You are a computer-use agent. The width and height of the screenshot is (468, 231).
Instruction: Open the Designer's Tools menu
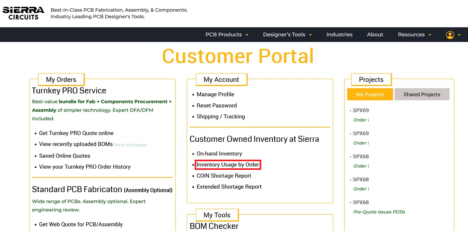284,35
